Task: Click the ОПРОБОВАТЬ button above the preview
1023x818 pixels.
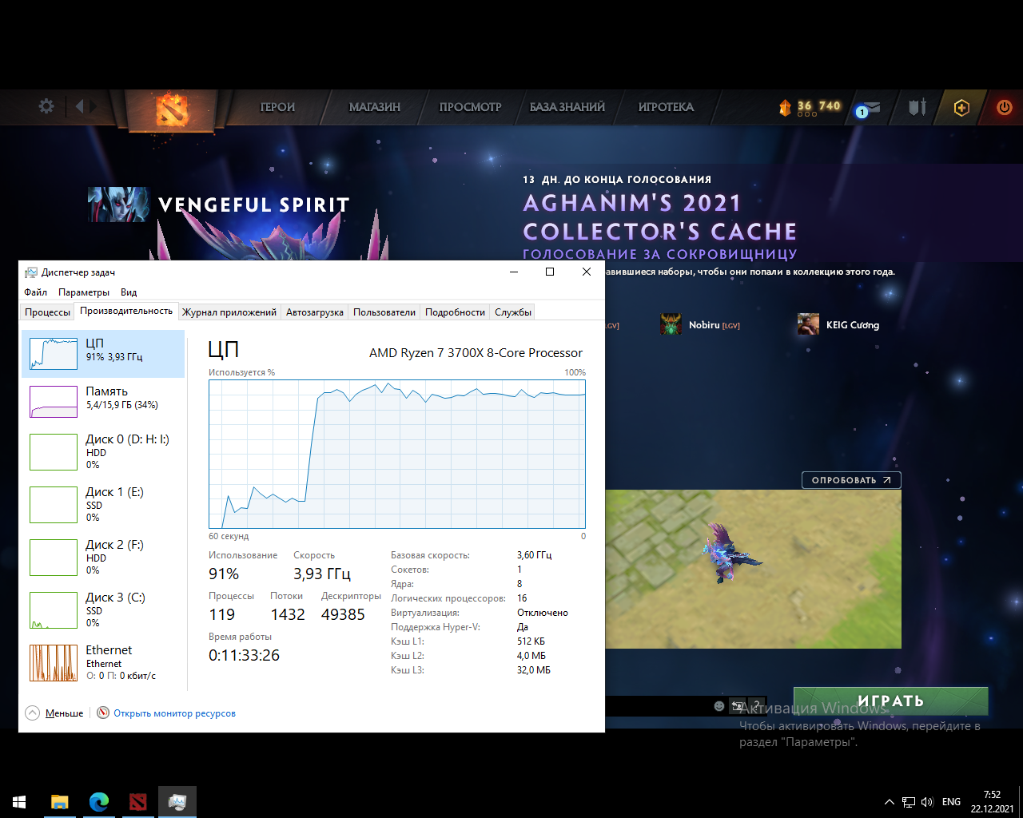Action: [x=851, y=480]
